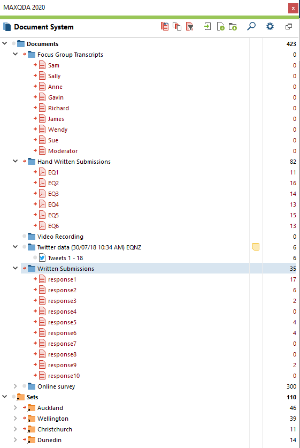
Task: Click the blue folder icon of Online survey
Action: click(x=32, y=386)
